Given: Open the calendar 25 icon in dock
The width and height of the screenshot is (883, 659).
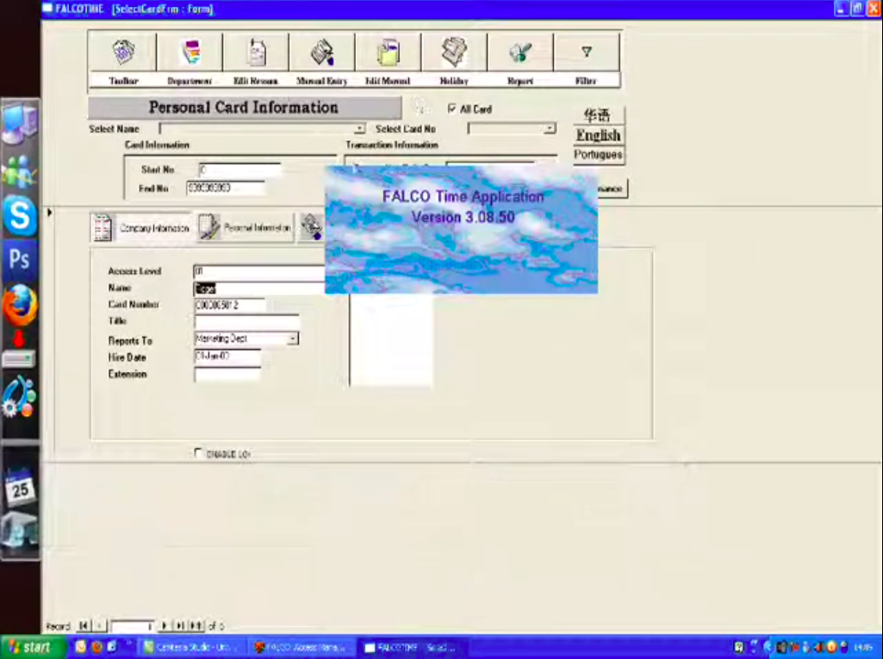Looking at the screenshot, I should click(21, 488).
